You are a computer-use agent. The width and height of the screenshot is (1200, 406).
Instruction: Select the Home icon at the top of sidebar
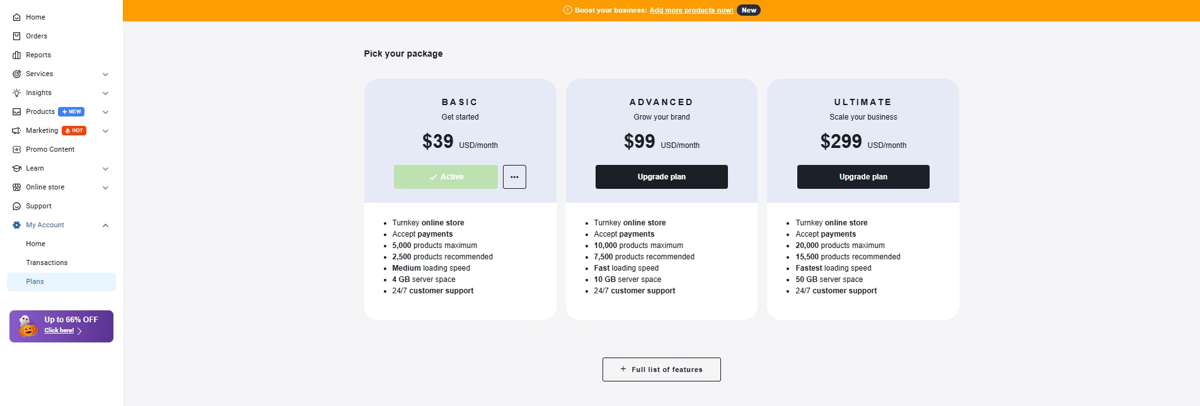point(17,17)
